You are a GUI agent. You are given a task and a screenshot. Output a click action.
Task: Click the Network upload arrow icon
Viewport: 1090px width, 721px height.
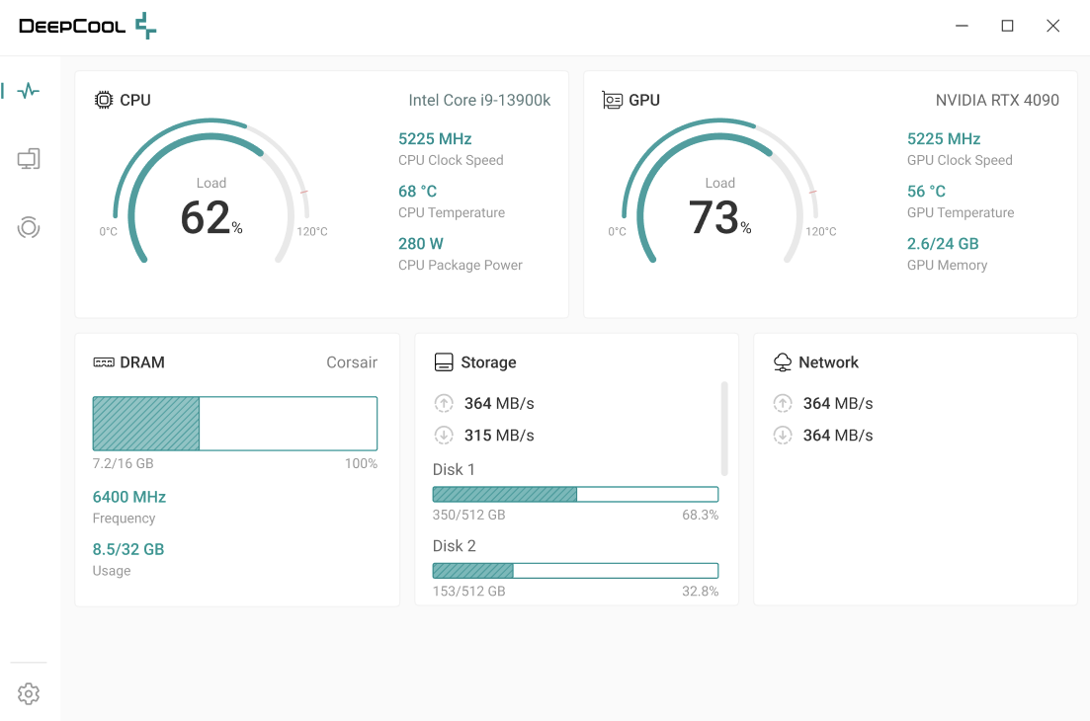point(783,403)
